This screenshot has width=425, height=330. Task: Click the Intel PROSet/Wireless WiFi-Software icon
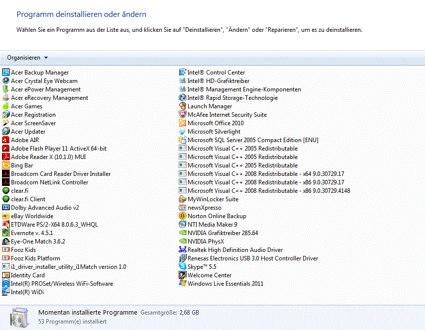tap(5, 283)
